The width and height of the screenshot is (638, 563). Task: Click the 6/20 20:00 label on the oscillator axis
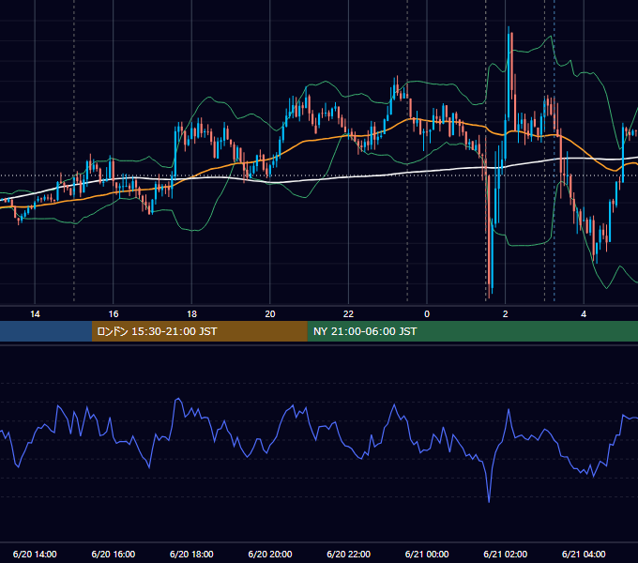pos(270,554)
